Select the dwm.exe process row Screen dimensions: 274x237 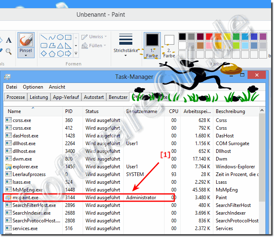coord(131,159)
